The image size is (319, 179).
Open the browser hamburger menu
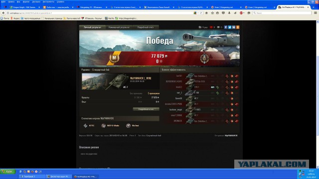[x=316, y=13]
